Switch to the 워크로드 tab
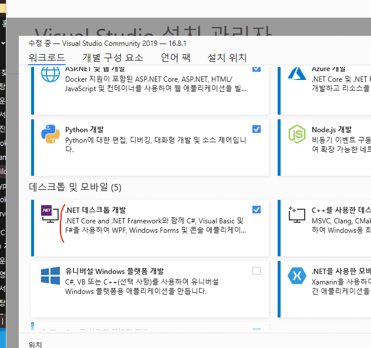The width and height of the screenshot is (371, 348). (x=47, y=58)
